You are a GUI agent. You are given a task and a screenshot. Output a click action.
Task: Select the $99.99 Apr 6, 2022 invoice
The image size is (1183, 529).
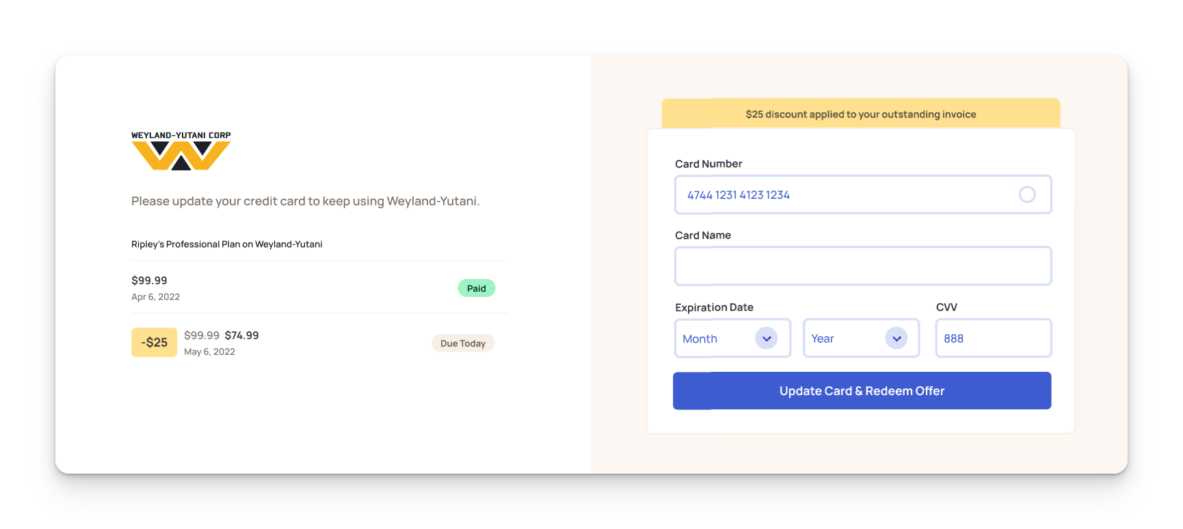tap(319, 288)
